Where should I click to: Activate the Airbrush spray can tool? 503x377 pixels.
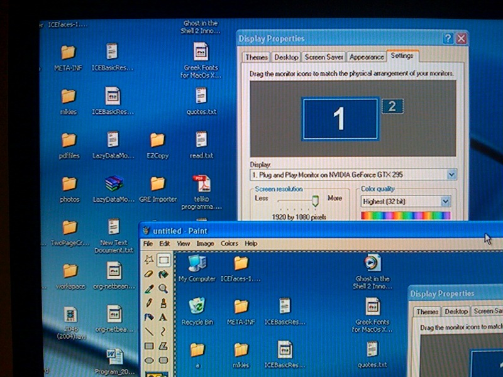[149, 317]
